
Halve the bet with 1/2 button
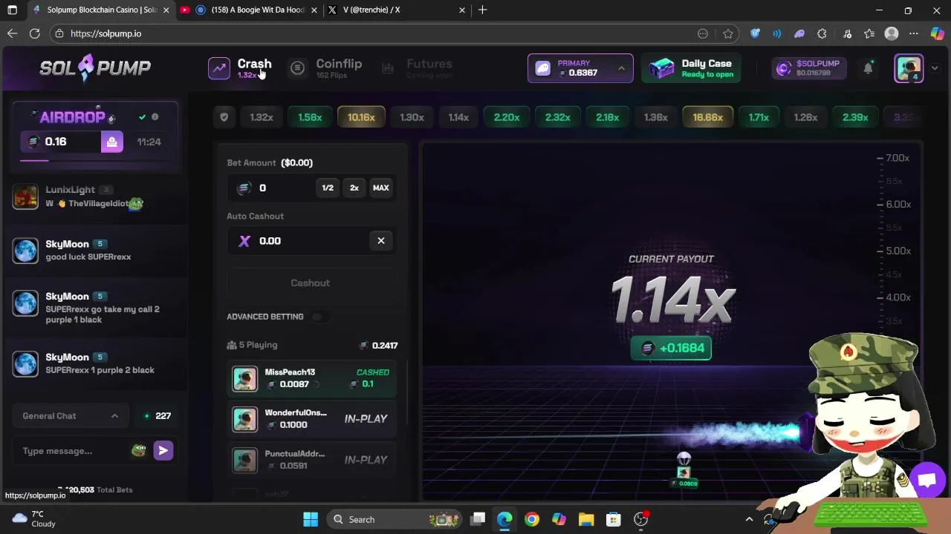click(328, 188)
